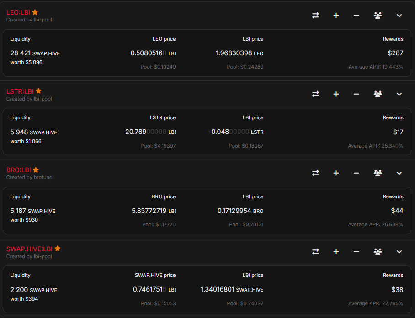
Task: Remove liquidity from the SWAP.HIVE:LBI pool
Action: 356,252
